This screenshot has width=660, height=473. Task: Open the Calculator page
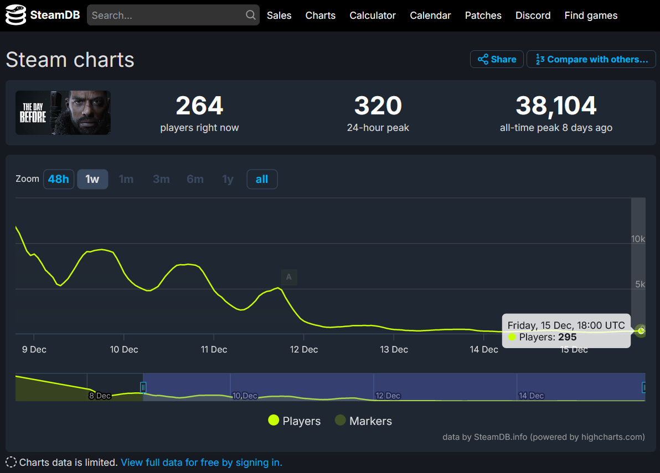coord(373,15)
